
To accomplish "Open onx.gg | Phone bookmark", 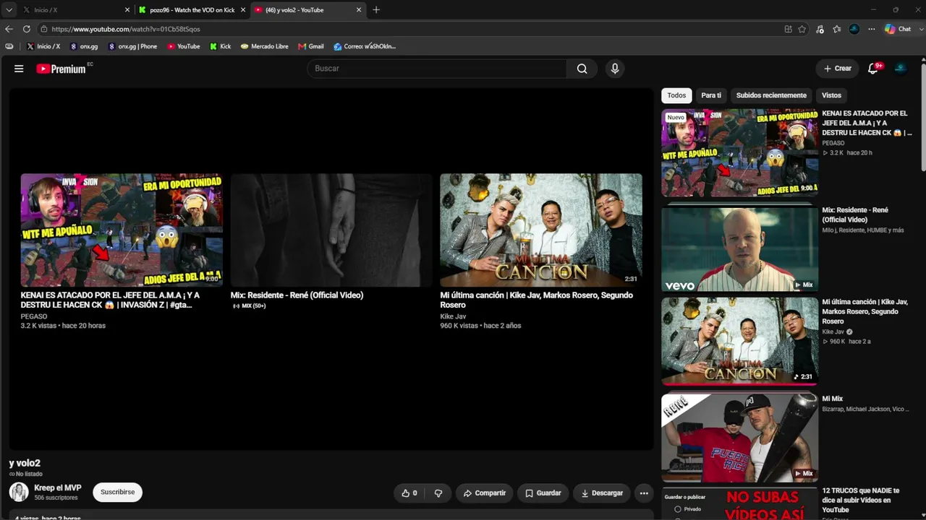I will point(132,46).
